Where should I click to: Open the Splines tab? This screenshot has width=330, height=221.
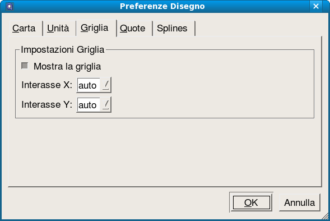tap(172, 28)
